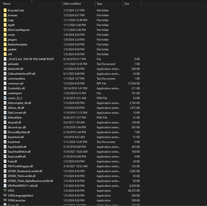207x206 pixels.
Task: Click the update folder icon
Action: click(5, 49)
